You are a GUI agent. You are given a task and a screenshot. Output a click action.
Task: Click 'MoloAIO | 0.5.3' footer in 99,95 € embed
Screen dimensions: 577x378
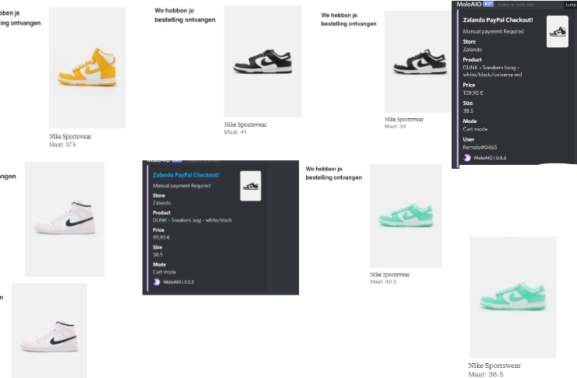[178, 282]
